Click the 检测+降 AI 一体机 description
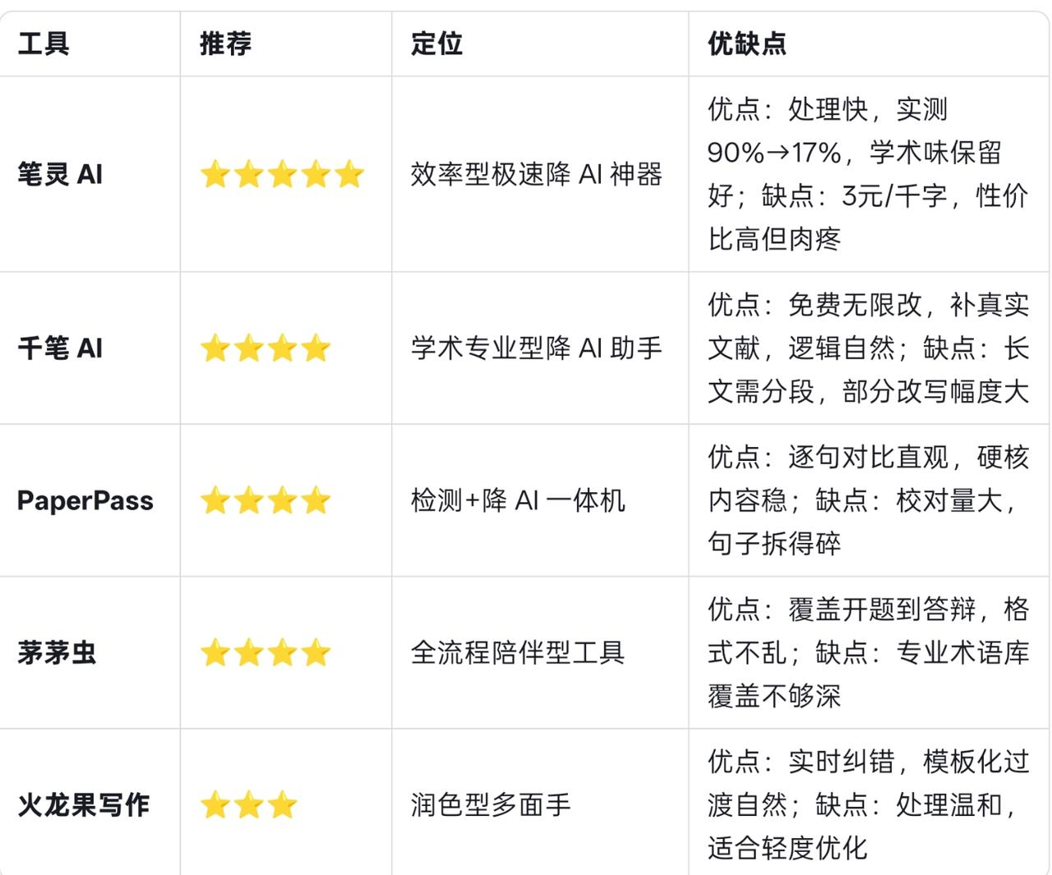Screen dimensions: 1052x875 click(518, 500)
